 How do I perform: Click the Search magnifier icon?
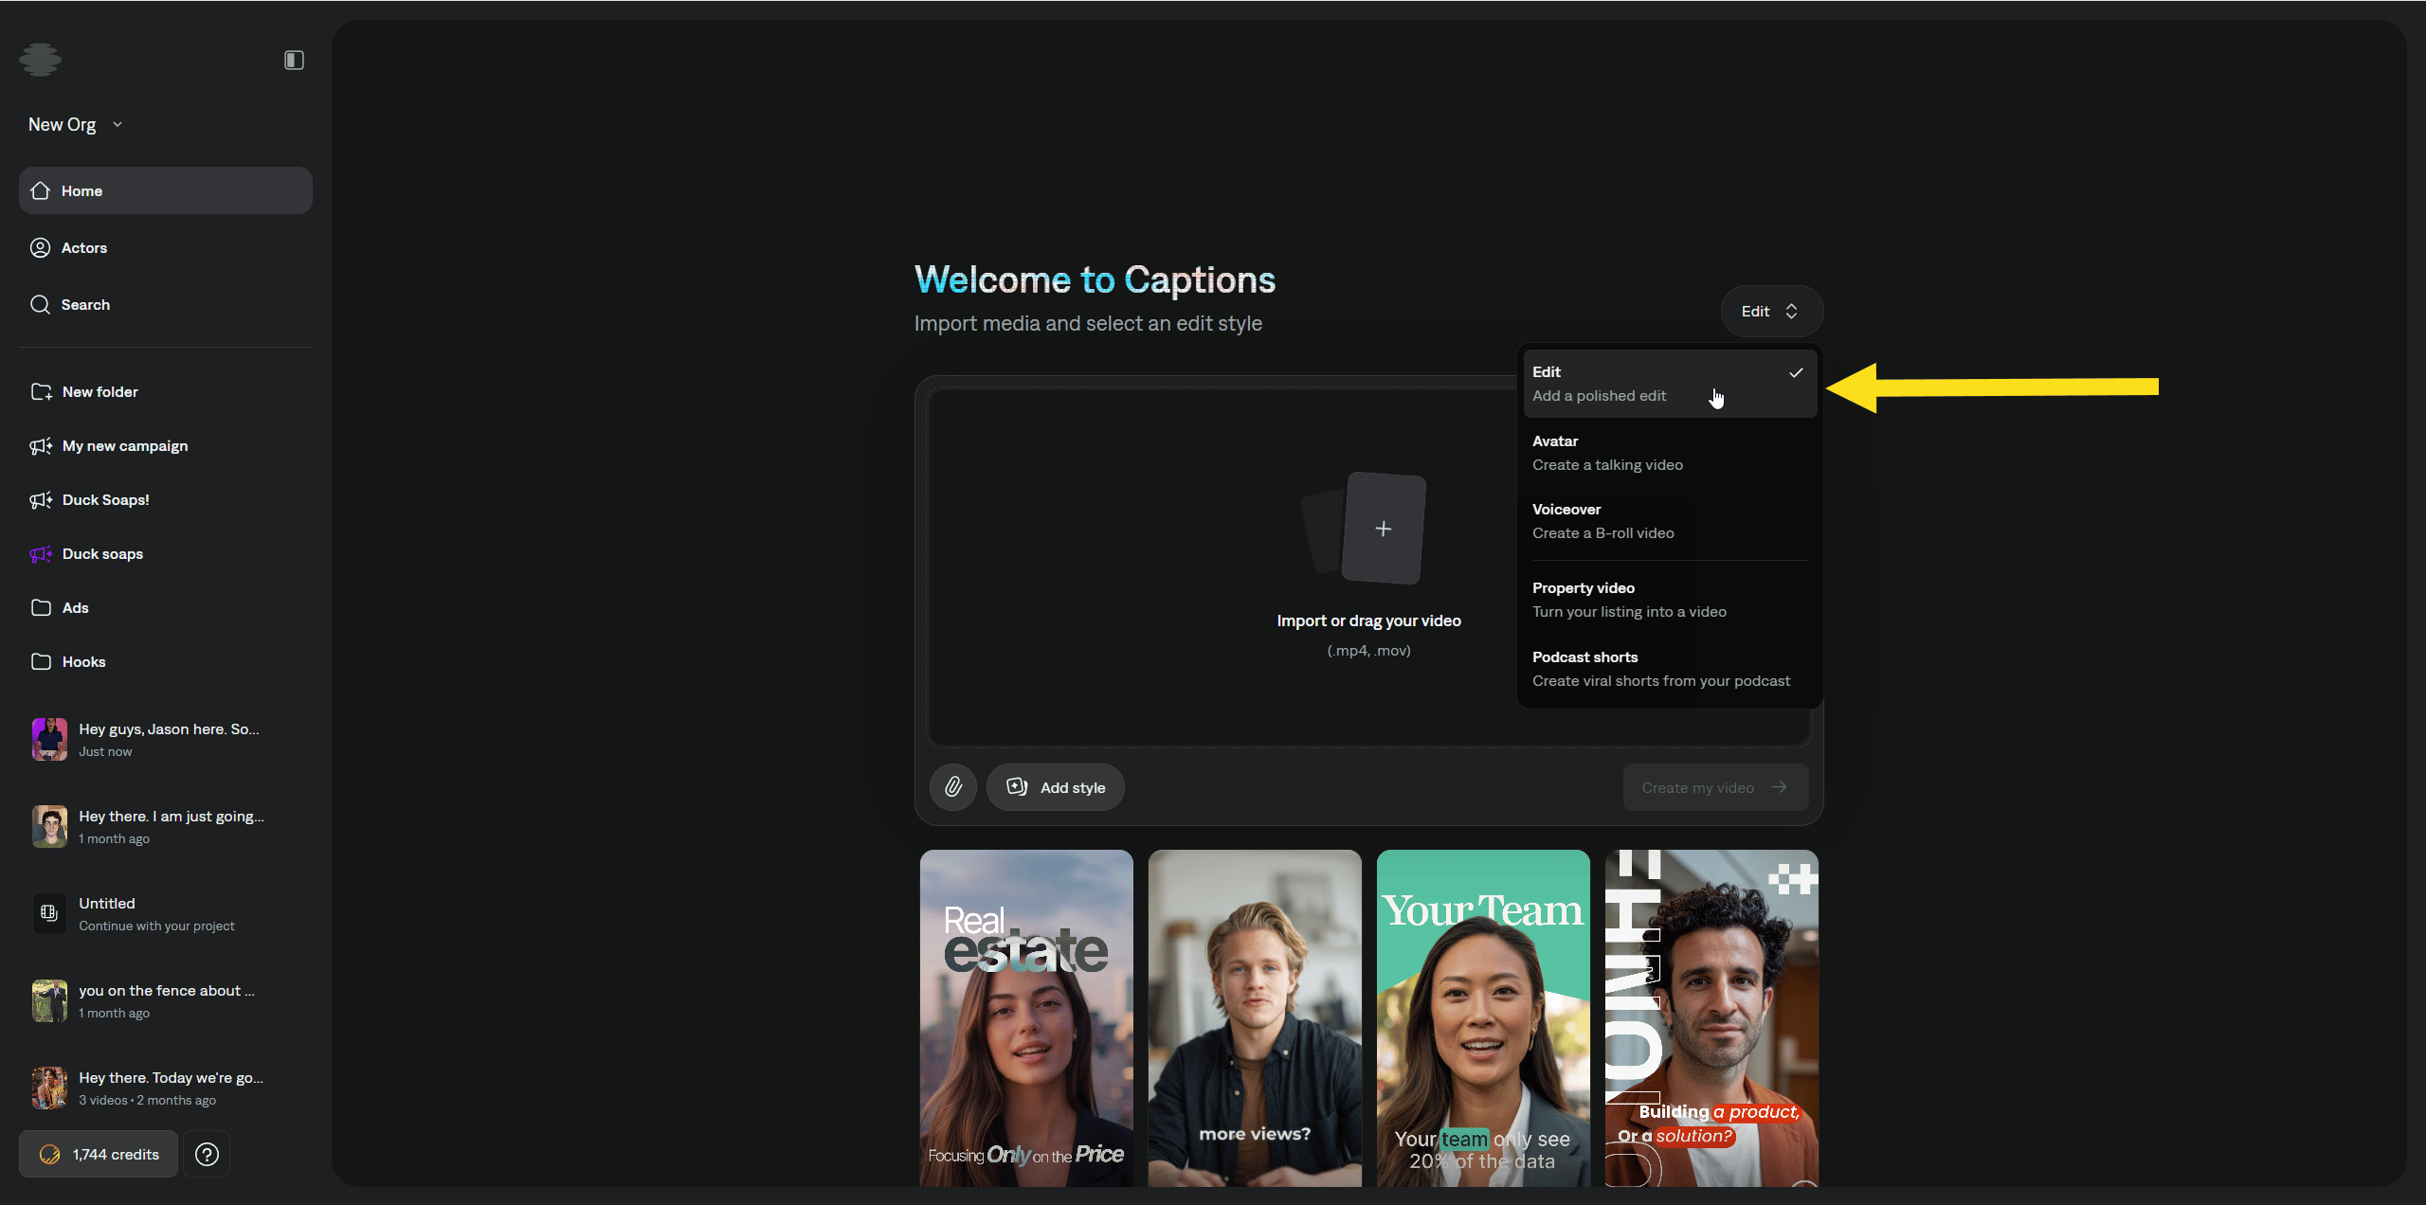[x=40, y=304]
